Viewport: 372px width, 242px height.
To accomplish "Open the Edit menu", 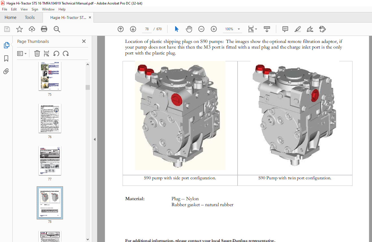I will (x=14, y=9).
